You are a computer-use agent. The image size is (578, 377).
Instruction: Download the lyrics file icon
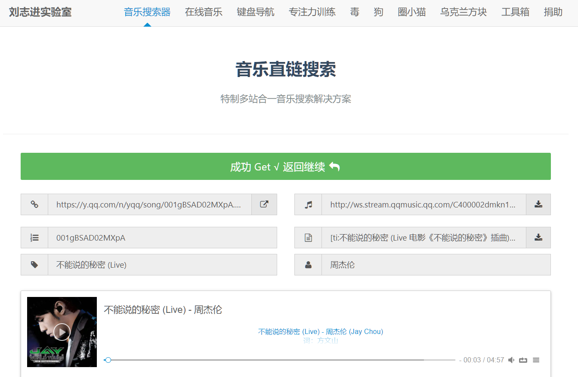(538, 238)
